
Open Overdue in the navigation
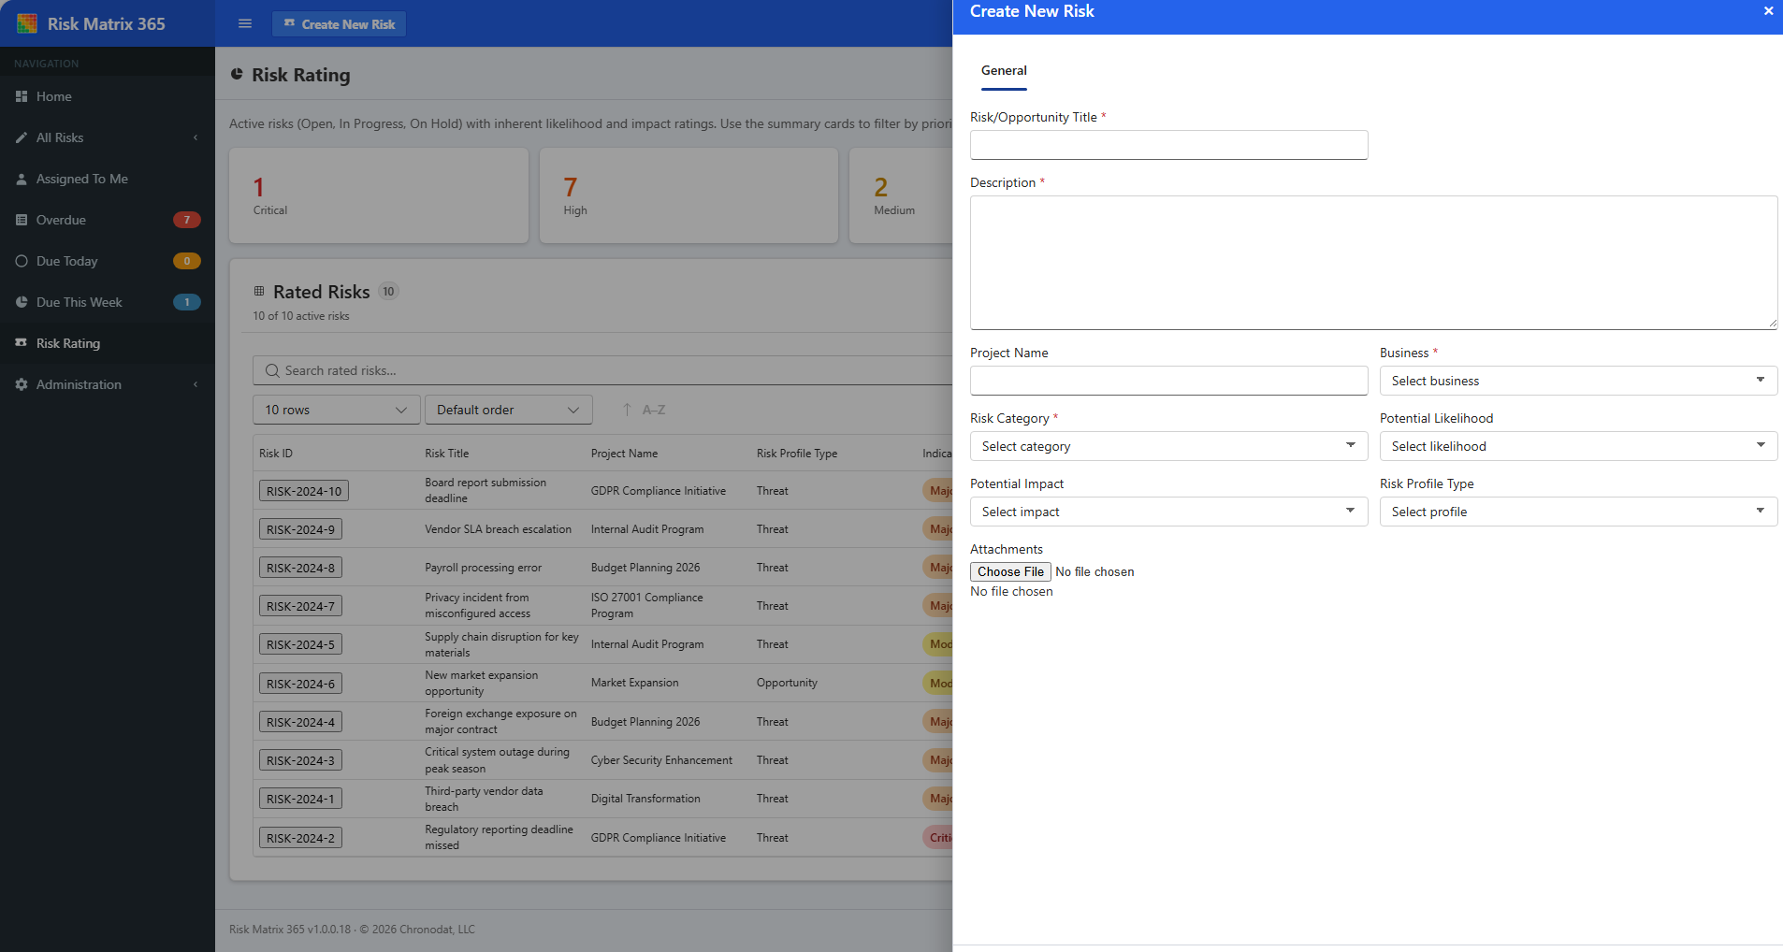[x=108, y=220]
